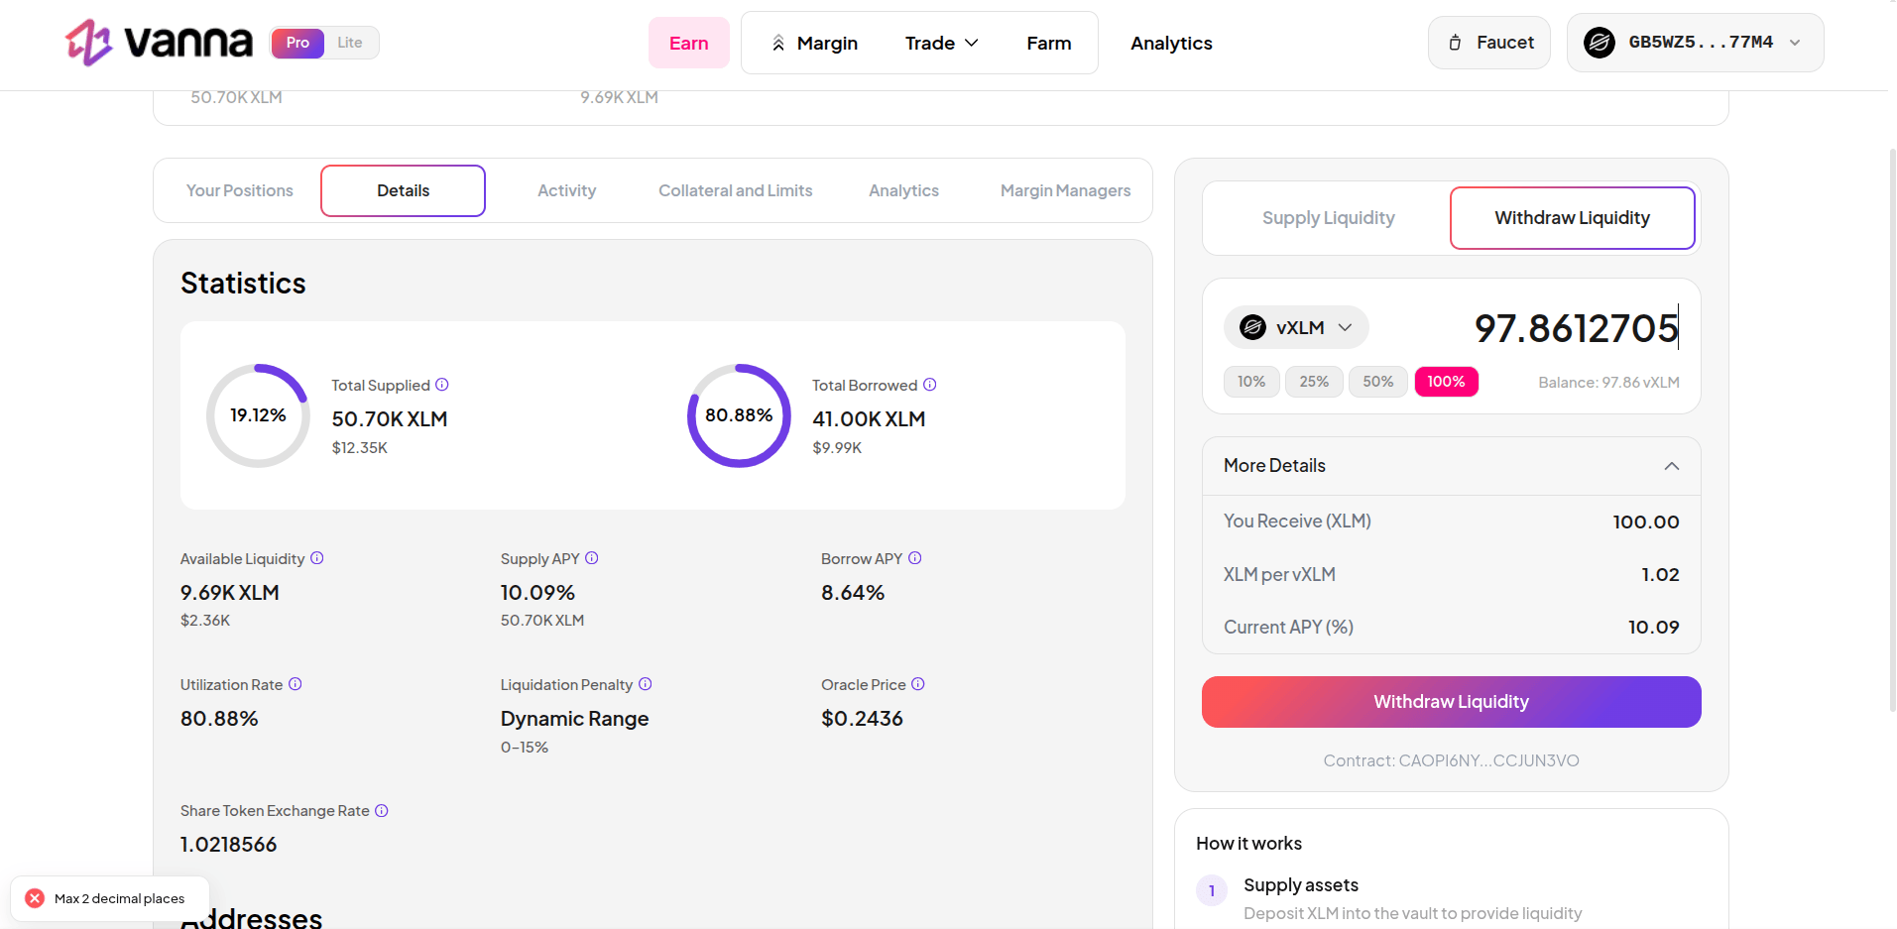This screenshot has height=929, width=1897.
Task: Click the Current APY value 10.09
Action: point(1653,627)
